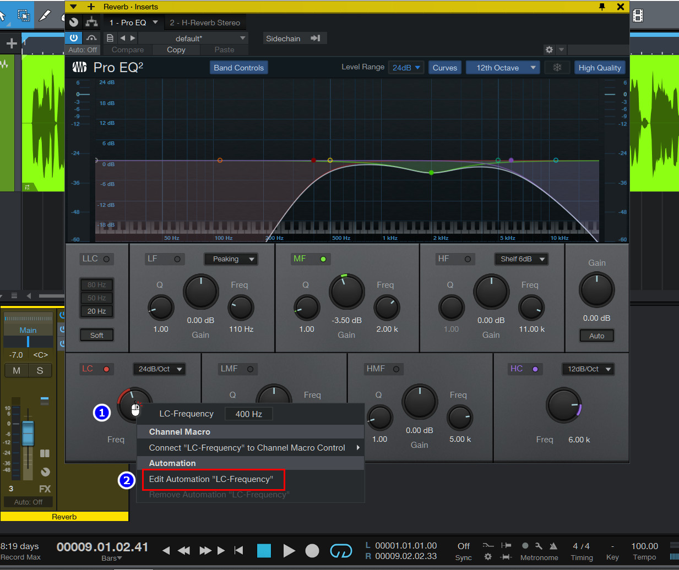Start playback with the play button

[289, 551]
